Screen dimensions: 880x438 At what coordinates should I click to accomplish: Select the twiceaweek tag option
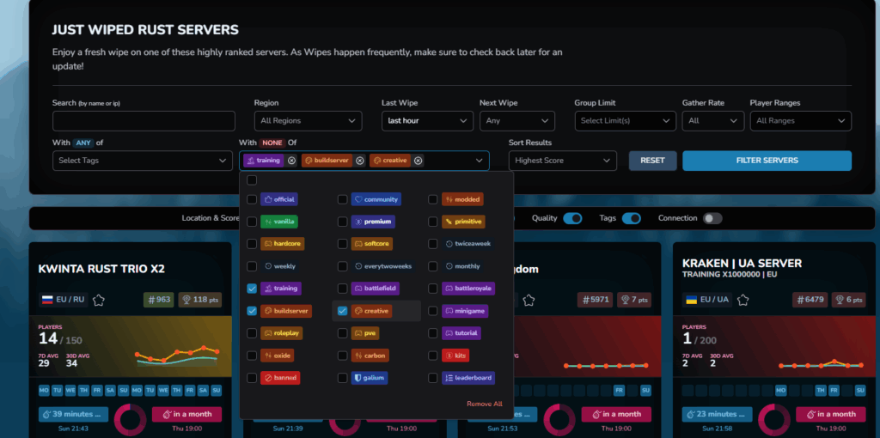click(x=468, y=244)
